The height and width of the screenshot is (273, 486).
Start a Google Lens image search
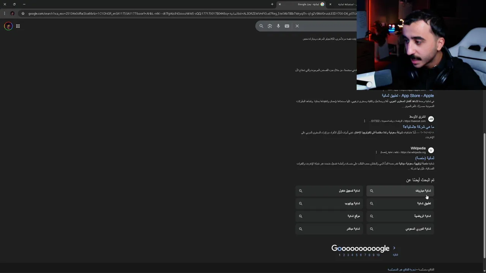270,26
